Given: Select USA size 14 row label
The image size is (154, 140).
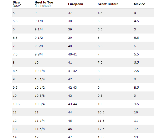Looking at the screenshot, I should 15,137.
